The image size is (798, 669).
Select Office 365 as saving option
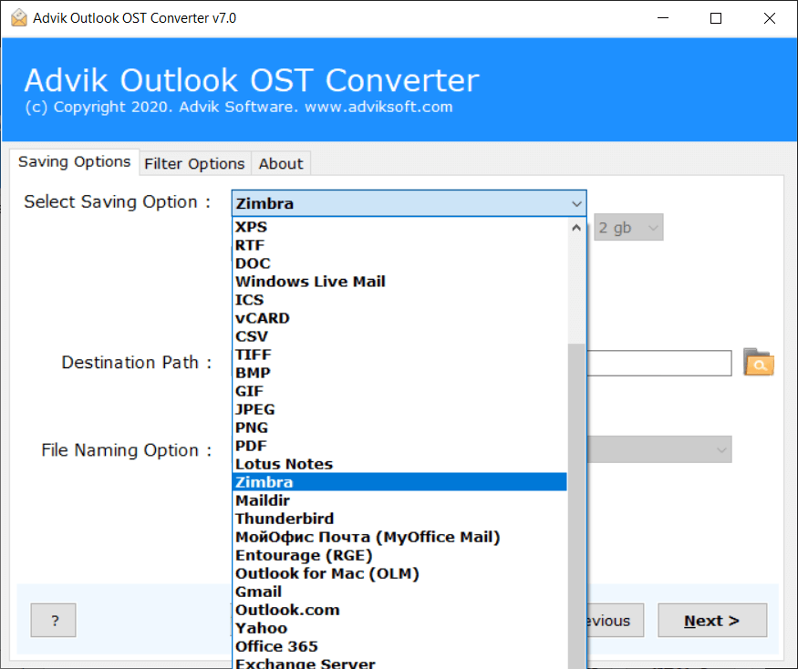[399, 646]
